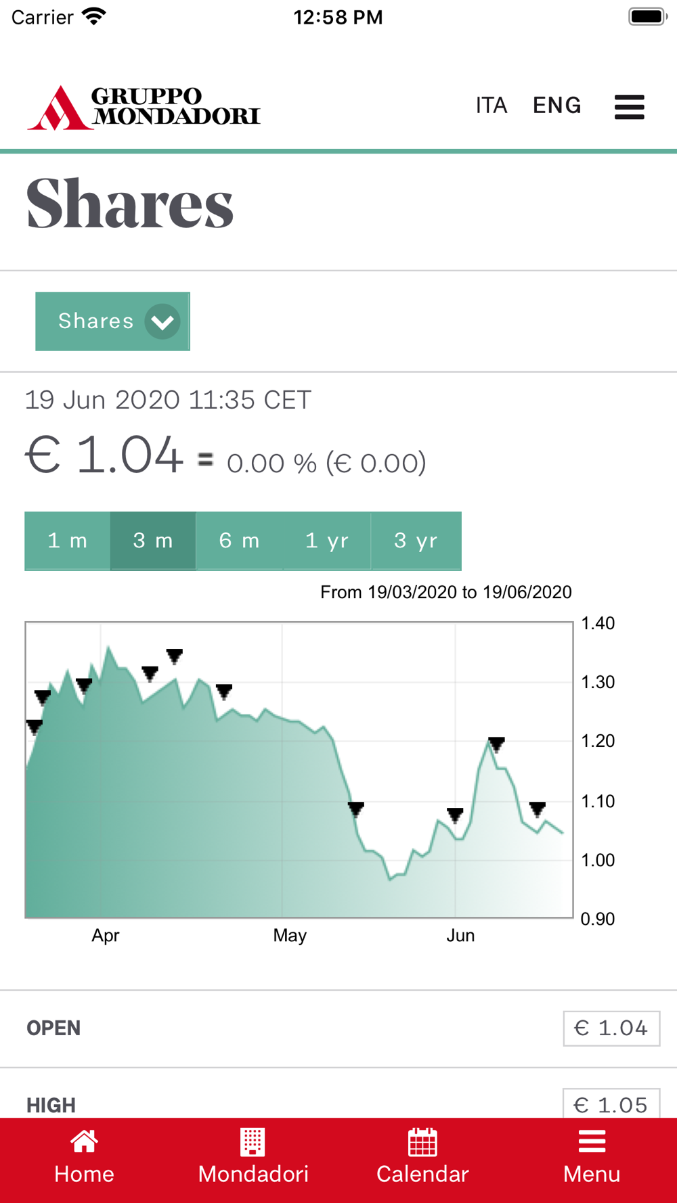Tap the Gruppo Mondadori logo
Image resolution: width=677 pixels, height=1203 pixels.
(x=144, y=107)
